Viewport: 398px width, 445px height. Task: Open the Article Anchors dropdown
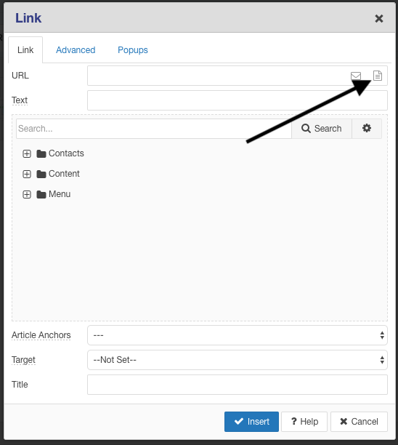tap(237, 335)
